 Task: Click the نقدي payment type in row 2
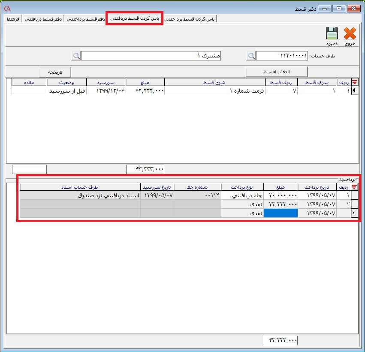point(242,205)
